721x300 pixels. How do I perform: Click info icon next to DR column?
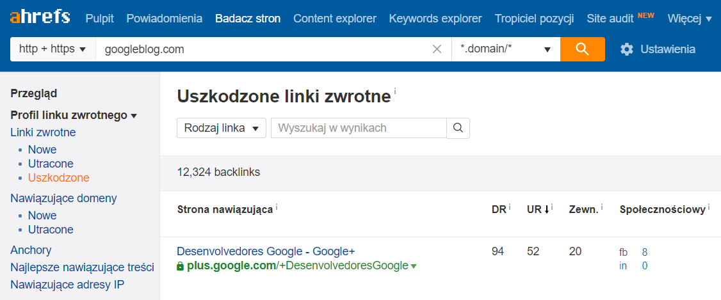pyautogui.click(x=510, y=207)
